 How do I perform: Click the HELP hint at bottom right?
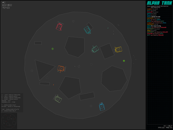click(x=168, y=126)
